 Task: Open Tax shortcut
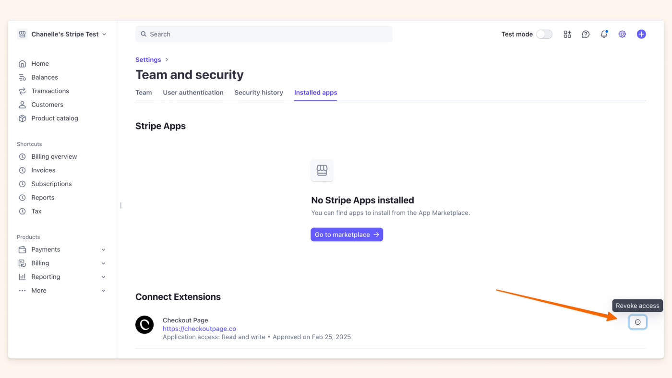[x=36, y=212]
